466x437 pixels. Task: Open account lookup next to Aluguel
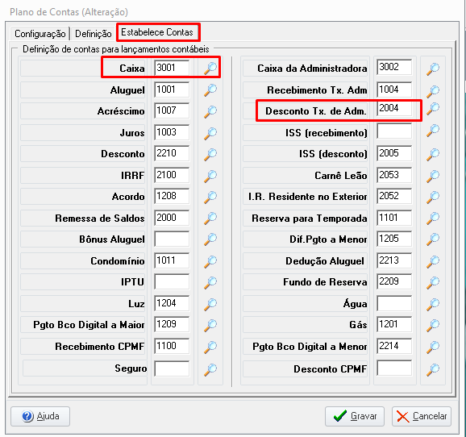210,90
